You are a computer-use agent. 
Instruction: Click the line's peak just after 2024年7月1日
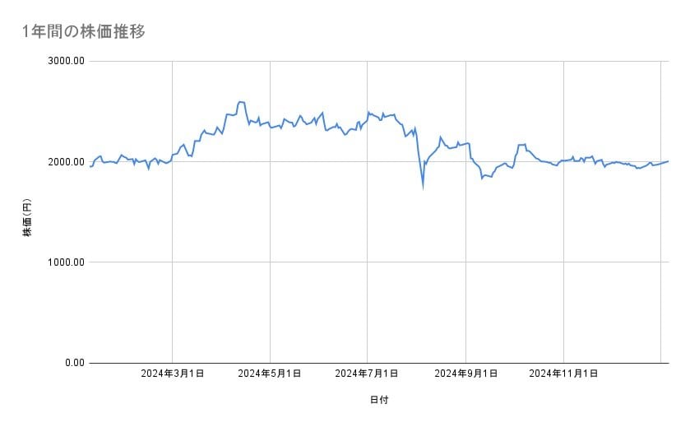coord(368,112)
